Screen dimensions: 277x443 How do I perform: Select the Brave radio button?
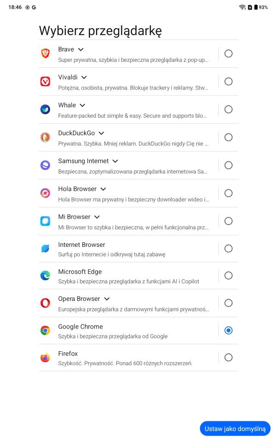click(x=228, y=54)
